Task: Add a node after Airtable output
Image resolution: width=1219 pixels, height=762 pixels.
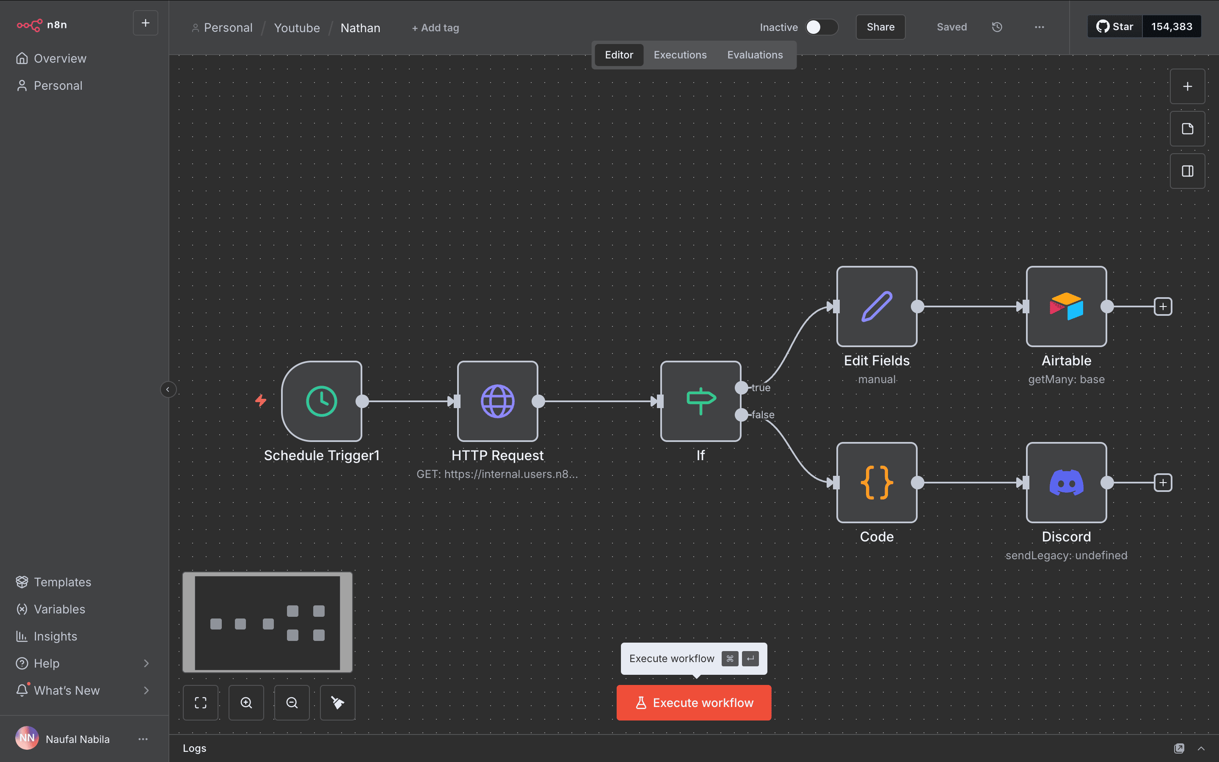Action: pyautogui.click(x=1163, y=306)
